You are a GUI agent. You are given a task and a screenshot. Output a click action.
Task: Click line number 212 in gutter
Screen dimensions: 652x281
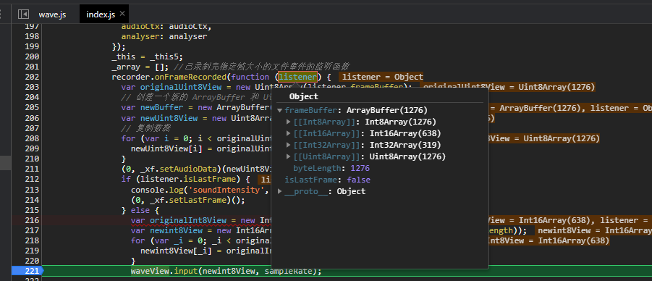pyautogui.click(x=31, y=180)
